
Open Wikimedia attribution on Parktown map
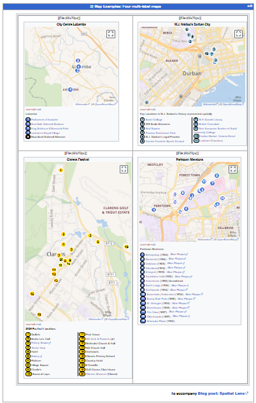[204, 240]
